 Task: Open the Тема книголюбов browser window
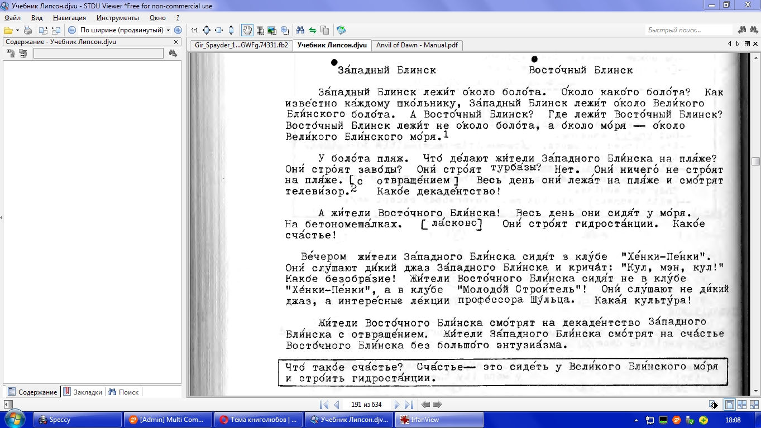coord(260,420)
